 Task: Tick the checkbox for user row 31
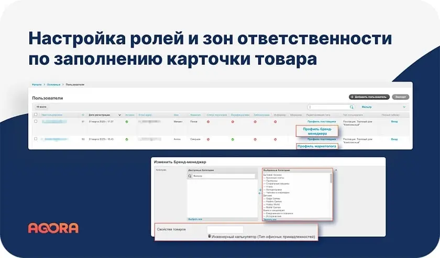tap(36, 121)
